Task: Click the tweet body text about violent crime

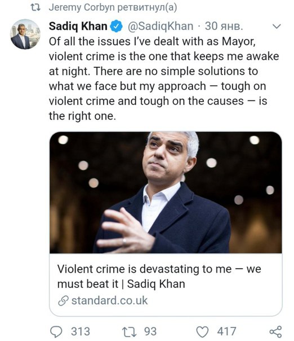Action: point(164,78)
